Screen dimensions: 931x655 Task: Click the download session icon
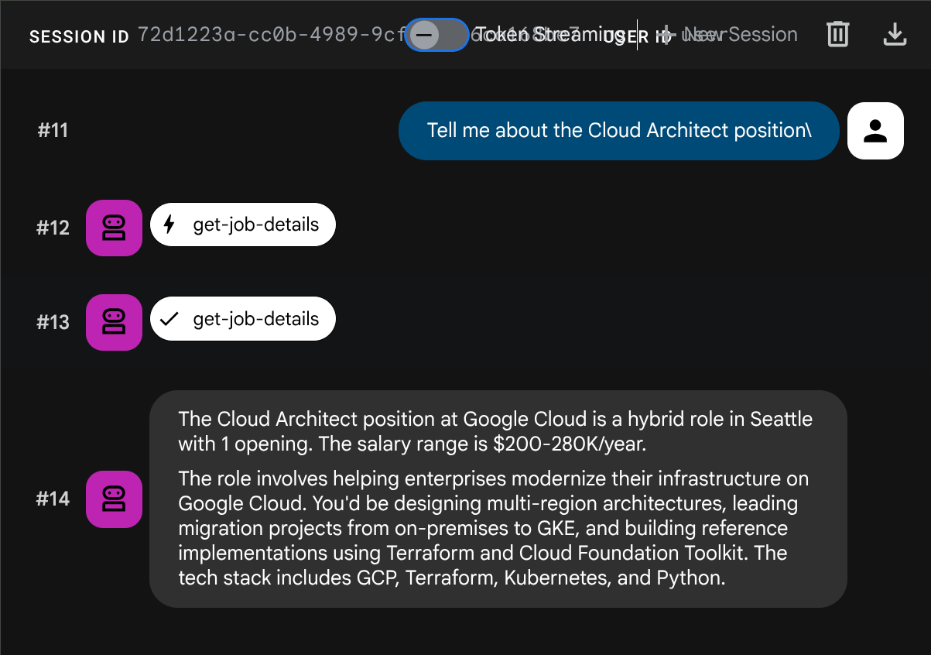(895, 34)
